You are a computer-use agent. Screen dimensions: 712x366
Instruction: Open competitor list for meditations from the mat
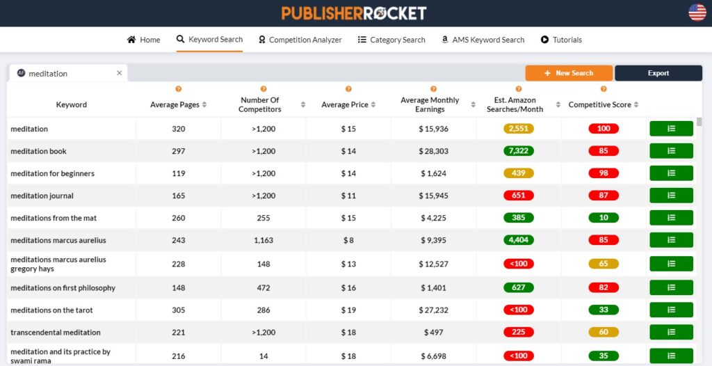point(671,218)
